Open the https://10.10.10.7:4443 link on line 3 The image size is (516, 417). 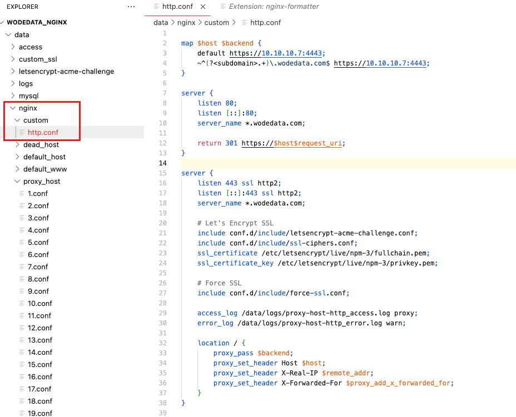coord(277,53)
